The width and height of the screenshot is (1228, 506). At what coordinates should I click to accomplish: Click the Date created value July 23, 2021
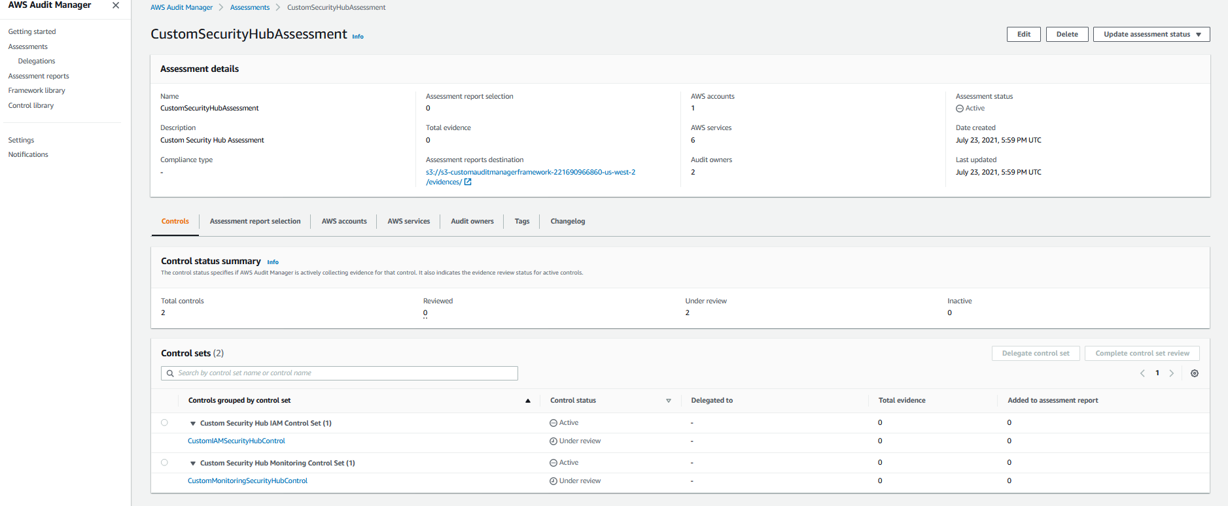998,141
